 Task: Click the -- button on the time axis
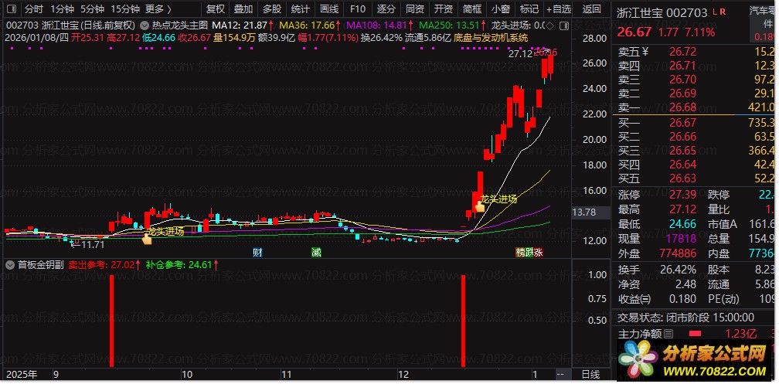tap(560, 374)
